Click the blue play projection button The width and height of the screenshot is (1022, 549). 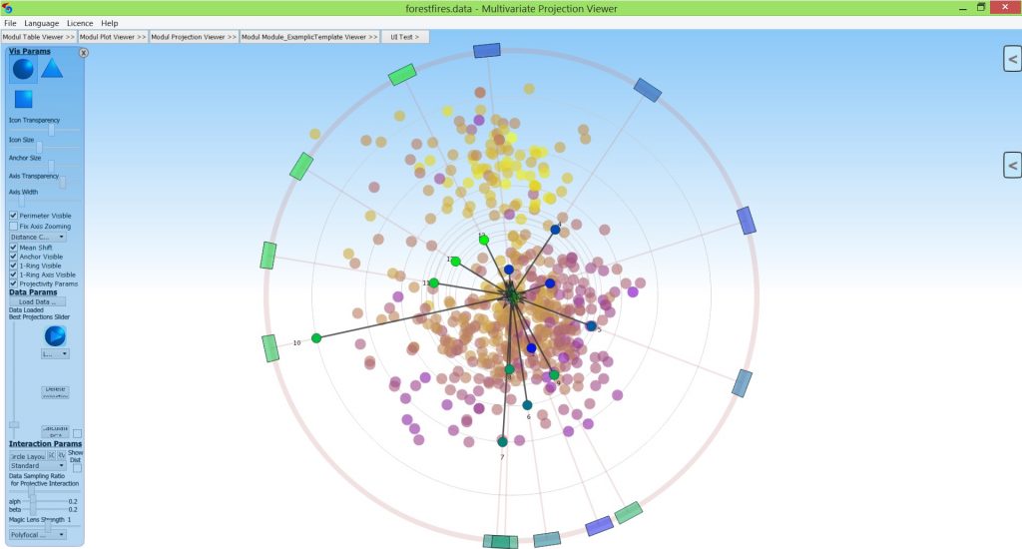click(x=54, y=335)
